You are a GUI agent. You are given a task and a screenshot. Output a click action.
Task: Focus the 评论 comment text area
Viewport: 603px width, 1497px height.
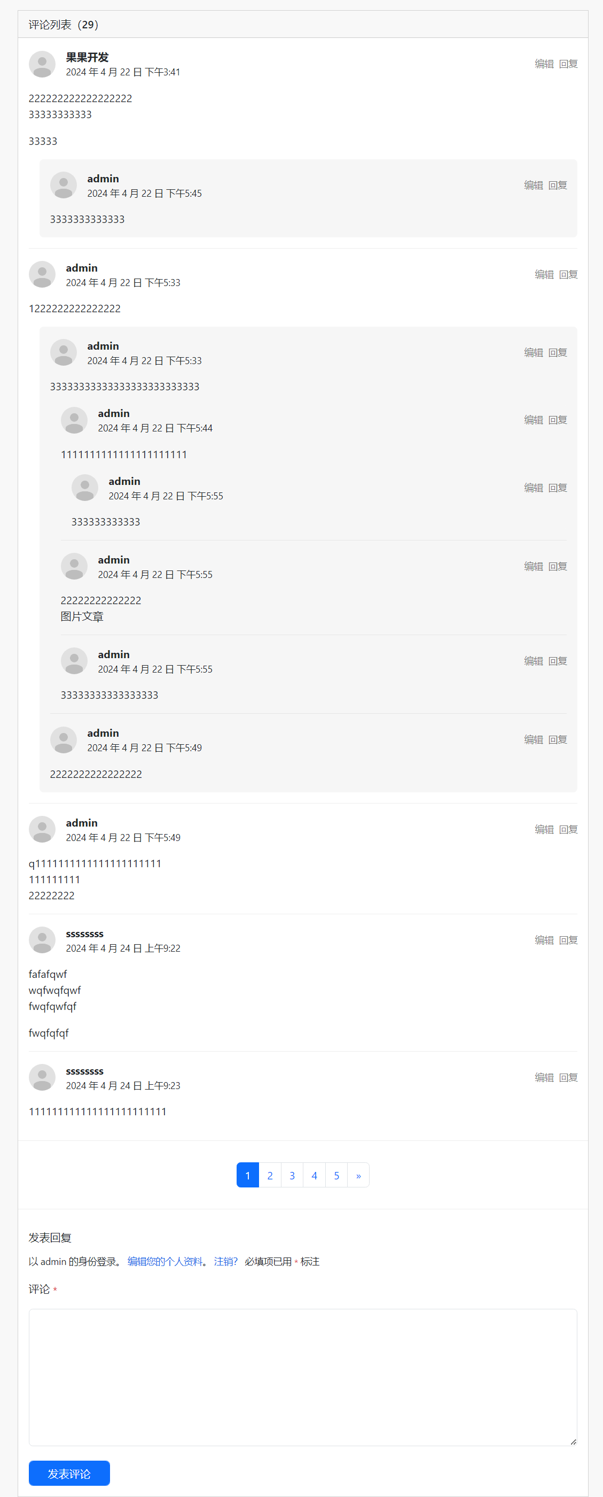coord(302,1377)
